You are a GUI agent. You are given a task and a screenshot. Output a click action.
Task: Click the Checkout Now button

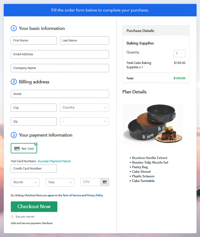point(34,207)
